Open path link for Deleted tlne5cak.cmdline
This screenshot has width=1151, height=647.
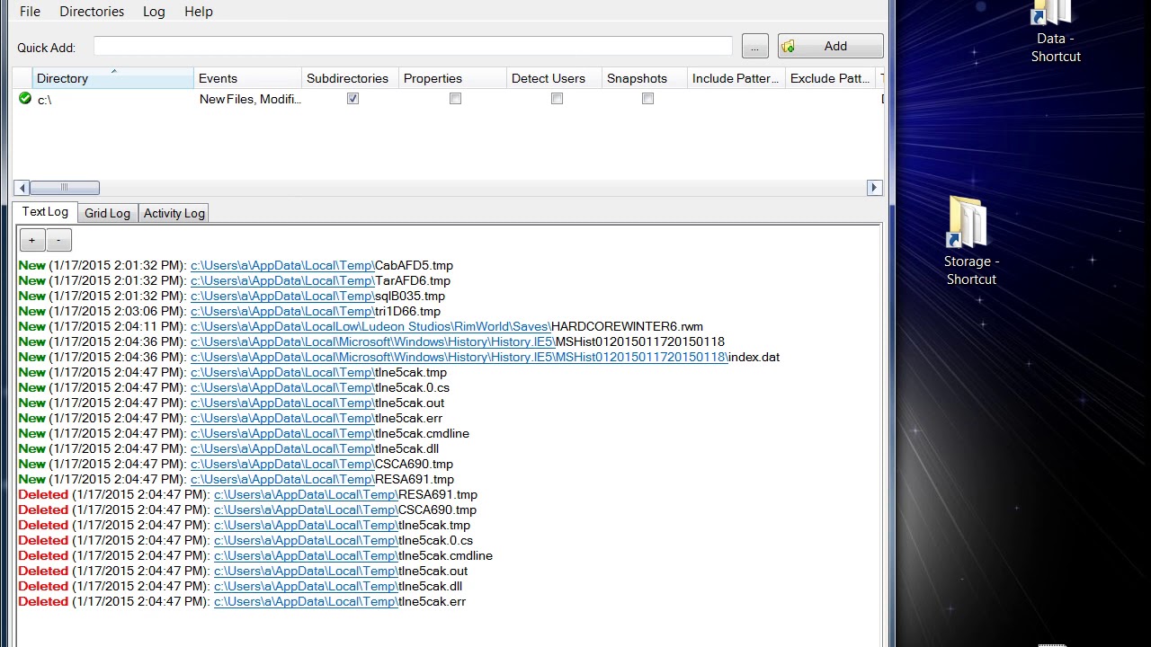point(306,555)
